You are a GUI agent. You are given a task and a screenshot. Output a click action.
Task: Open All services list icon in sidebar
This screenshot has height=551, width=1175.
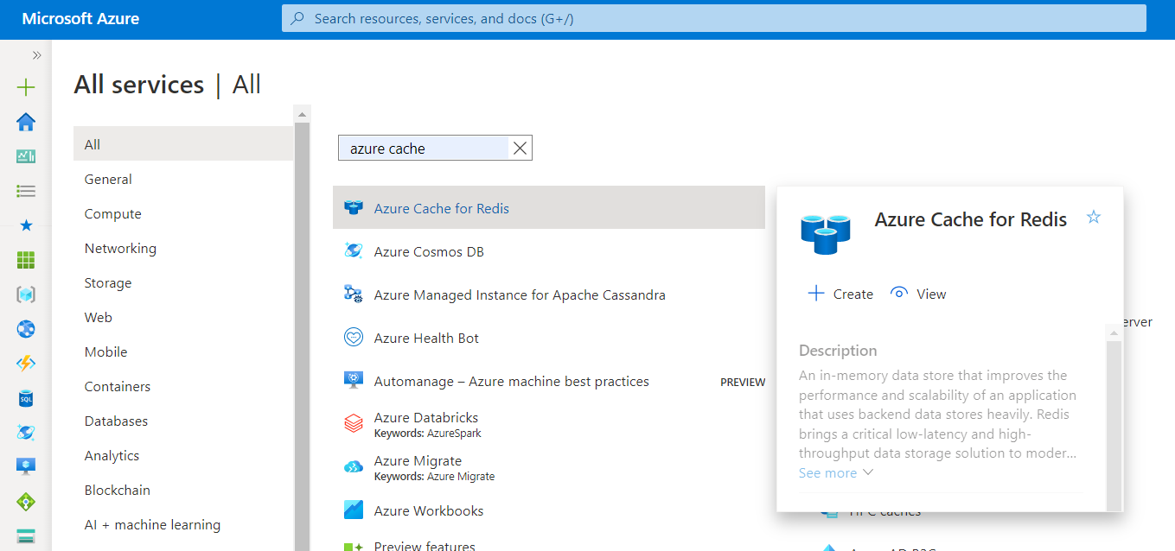click(x=26, y=191)
